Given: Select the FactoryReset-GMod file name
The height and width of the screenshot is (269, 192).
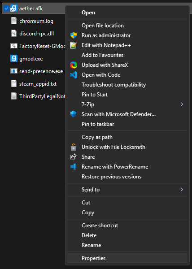Looking at the screenshot, I should (42, 46).
